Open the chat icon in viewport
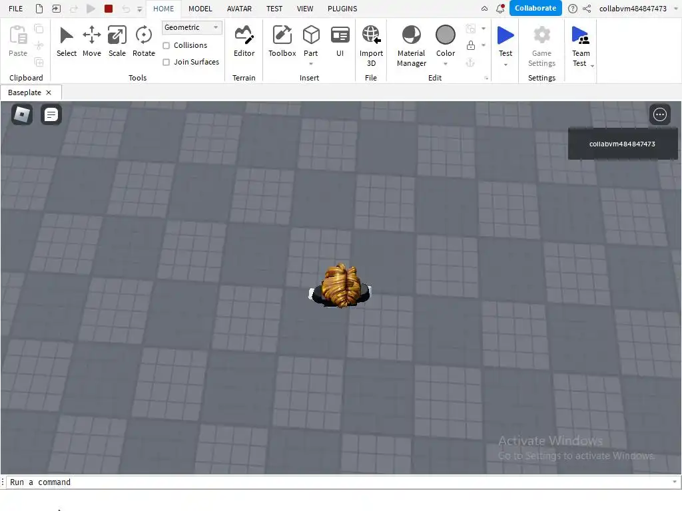The image size is (682, 511). coord(51,114)
